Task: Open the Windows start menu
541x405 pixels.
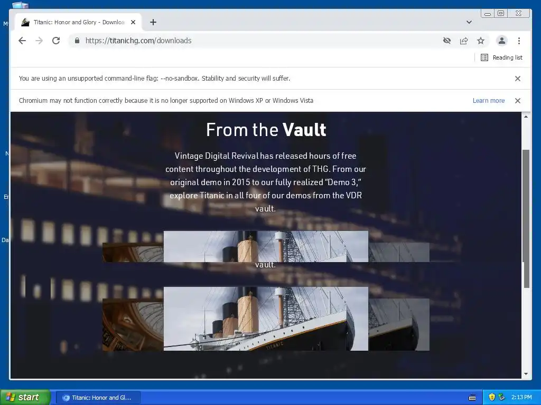Action: pyautogui.click(x=25, y=397)
